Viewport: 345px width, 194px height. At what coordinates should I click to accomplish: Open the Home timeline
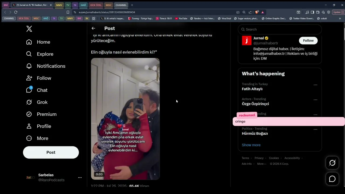click(x=38, y=42)
